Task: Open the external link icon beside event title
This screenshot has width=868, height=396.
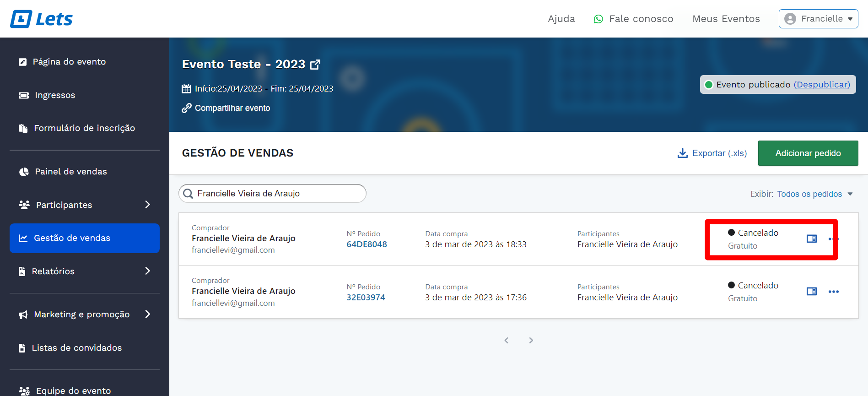Action: pos(315,65)
